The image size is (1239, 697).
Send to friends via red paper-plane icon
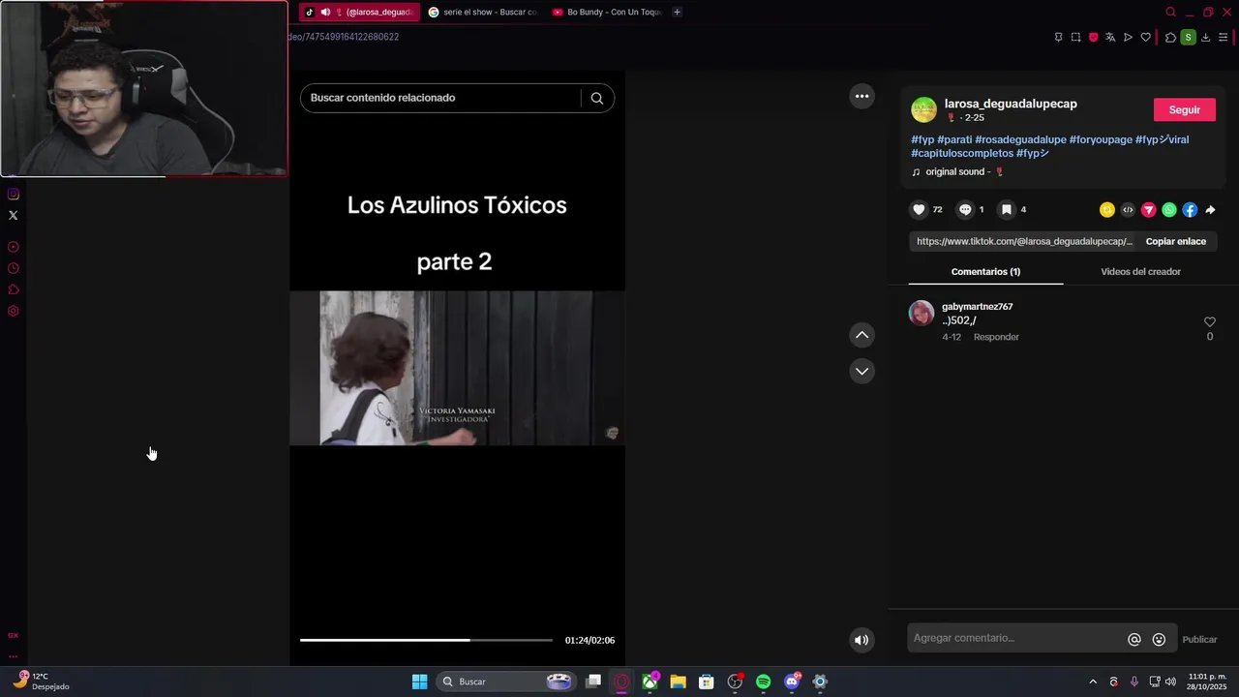[1149, 210]
